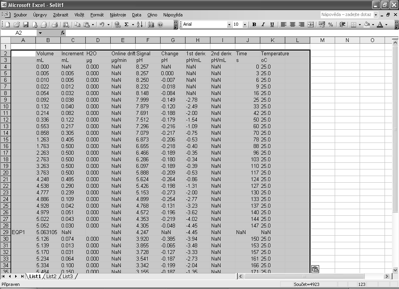Click the Undo arrow icon
This screenshot has height=289, width=399.
102,25
